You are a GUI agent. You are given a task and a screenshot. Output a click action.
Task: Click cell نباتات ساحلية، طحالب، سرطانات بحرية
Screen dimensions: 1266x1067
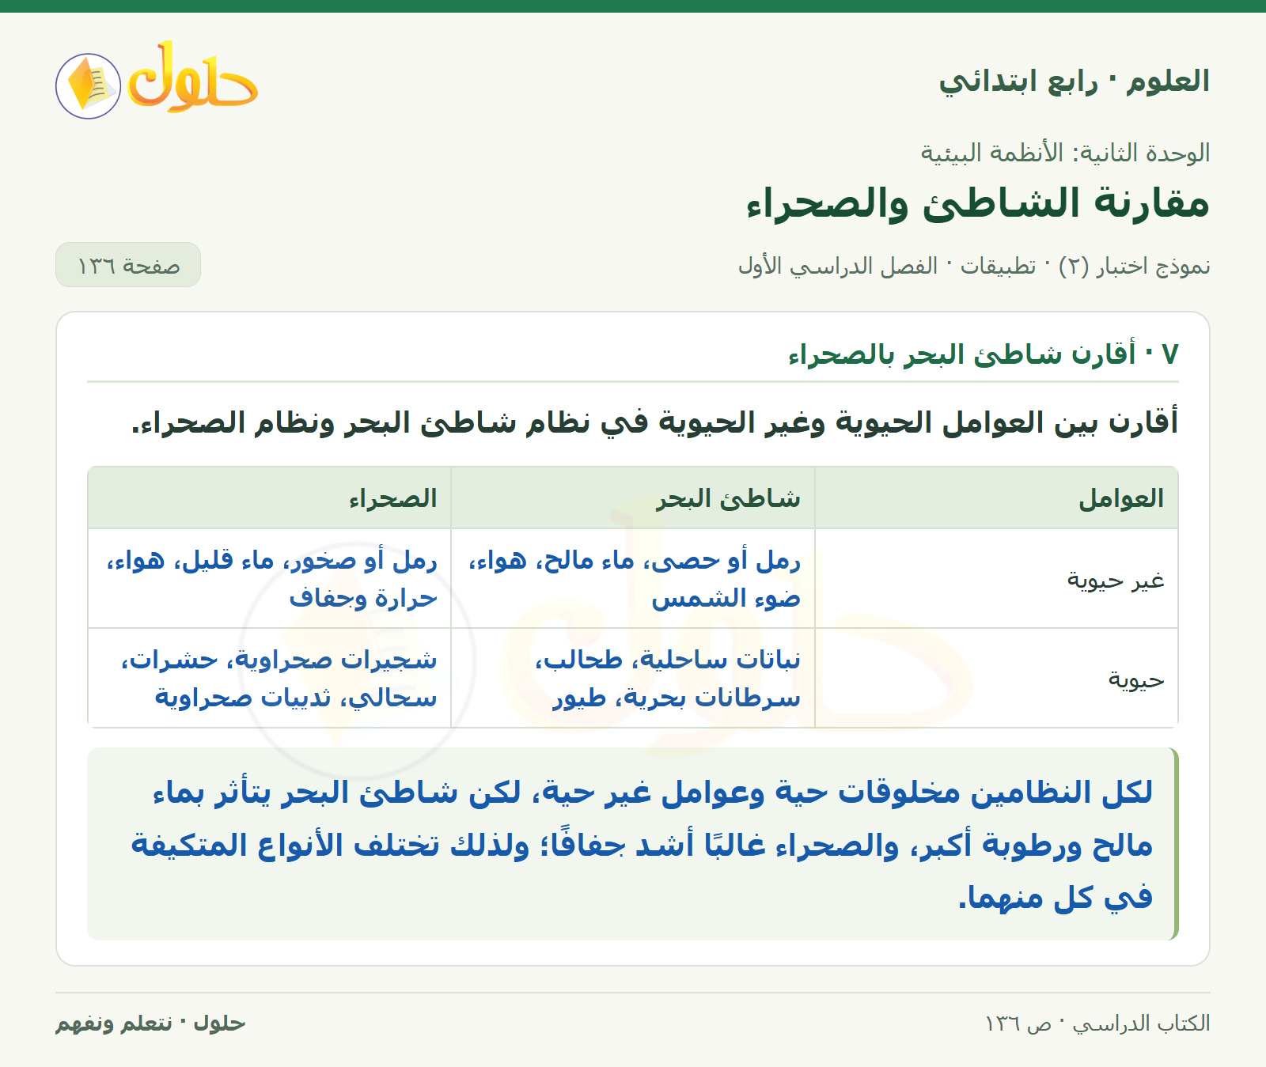click(633, 679)
